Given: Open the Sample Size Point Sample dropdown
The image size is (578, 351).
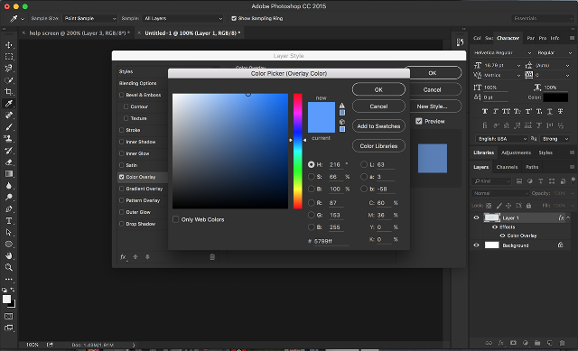Looking at the screenshot, I should 89,18.
